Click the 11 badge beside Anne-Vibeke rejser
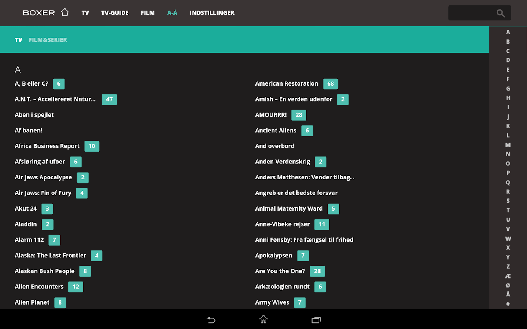Screen dimensions: 527x329 pos(322,224)
